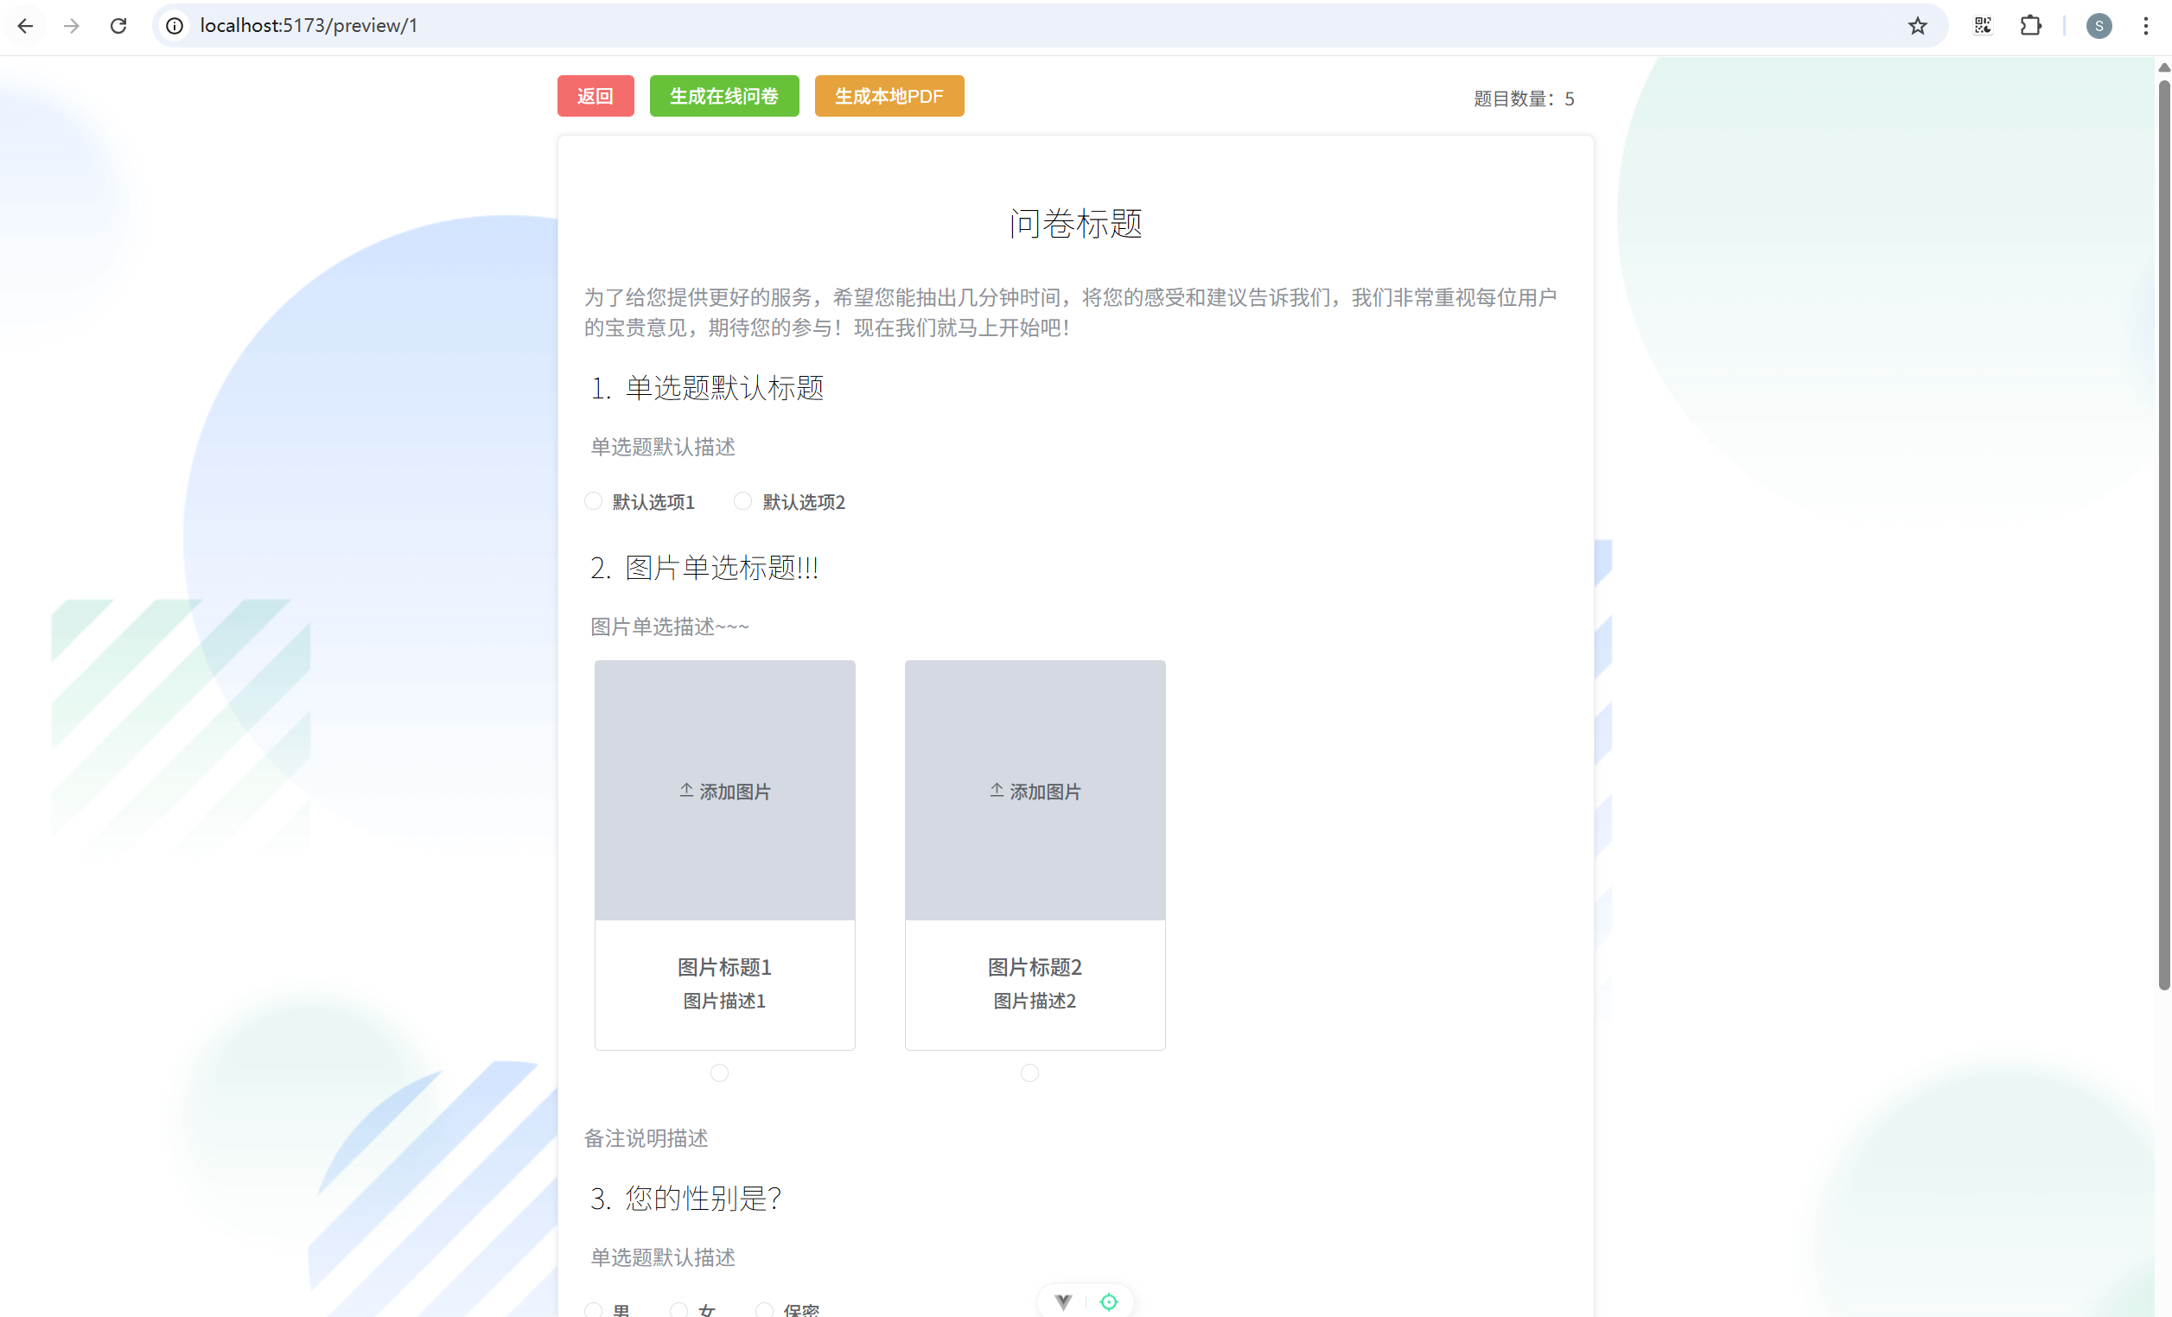Screen dimensions: 2172x1317
Task: Activate the Vue component inspector target icon
Action: pyautogui.click(x=1109, y=1301)
